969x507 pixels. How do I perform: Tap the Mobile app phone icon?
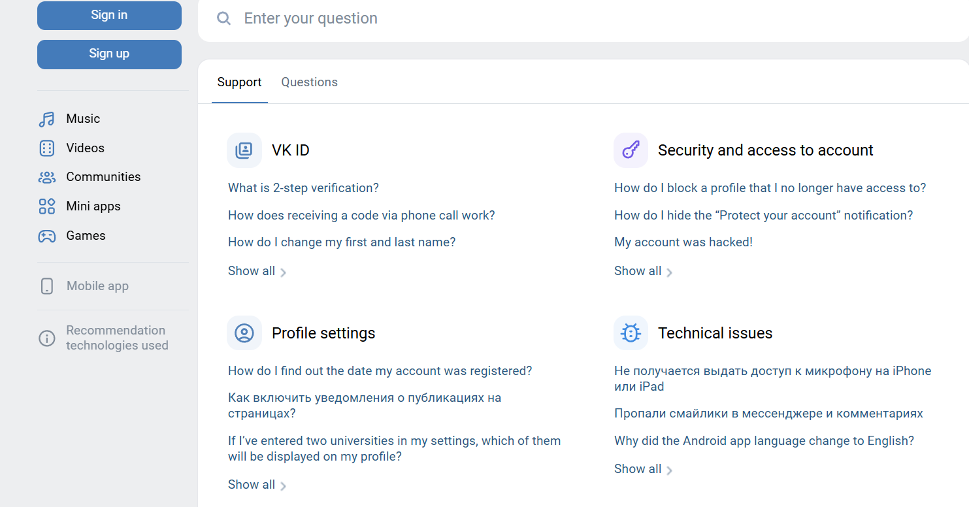46,286
